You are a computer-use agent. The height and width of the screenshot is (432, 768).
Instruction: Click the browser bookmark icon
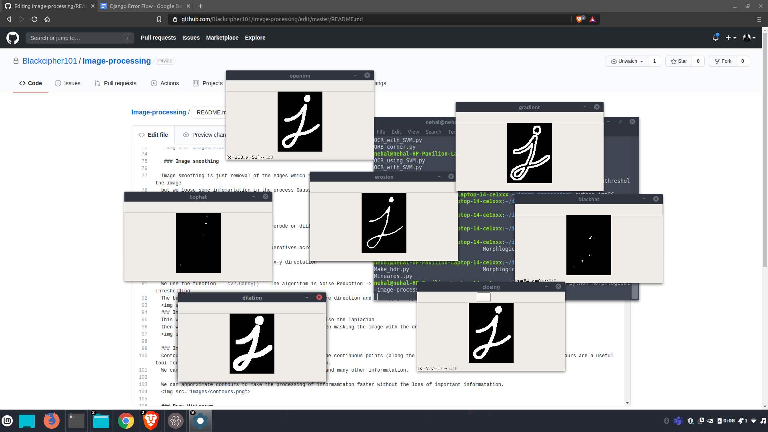coord(159,19)
